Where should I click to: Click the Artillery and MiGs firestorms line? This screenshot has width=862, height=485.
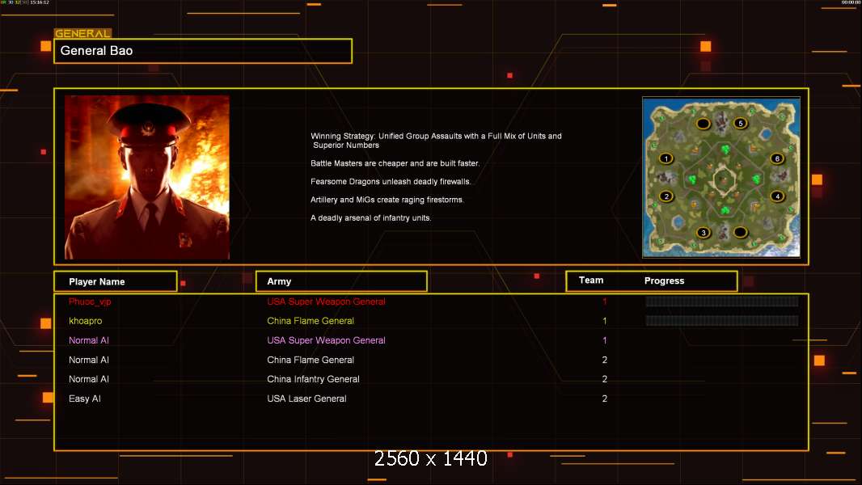coord(387,200)
